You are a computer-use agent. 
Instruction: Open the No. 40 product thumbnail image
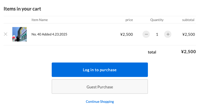click(20, 34)
